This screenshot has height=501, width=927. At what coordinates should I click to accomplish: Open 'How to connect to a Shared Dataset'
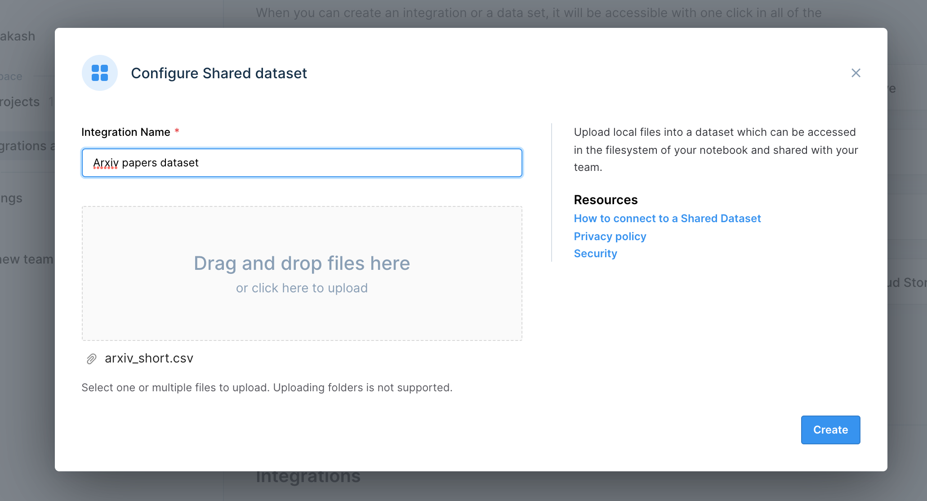click(667, 219)
